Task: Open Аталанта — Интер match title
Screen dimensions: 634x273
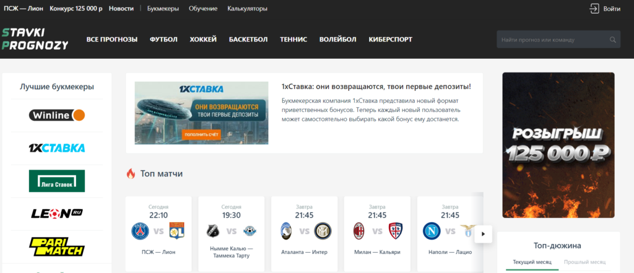Action: (x=305, y=252)
